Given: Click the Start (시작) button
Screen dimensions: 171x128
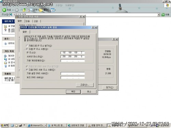Looking at the screenshot, I should (4, 125).
